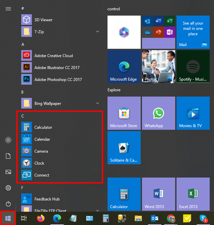Open Word in the Office tile folder
This screenshot has height=225, width=214.
point(159,21)
